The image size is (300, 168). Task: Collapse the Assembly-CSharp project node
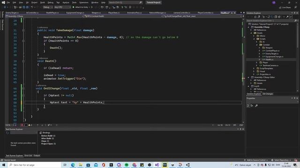pos(249,27)
